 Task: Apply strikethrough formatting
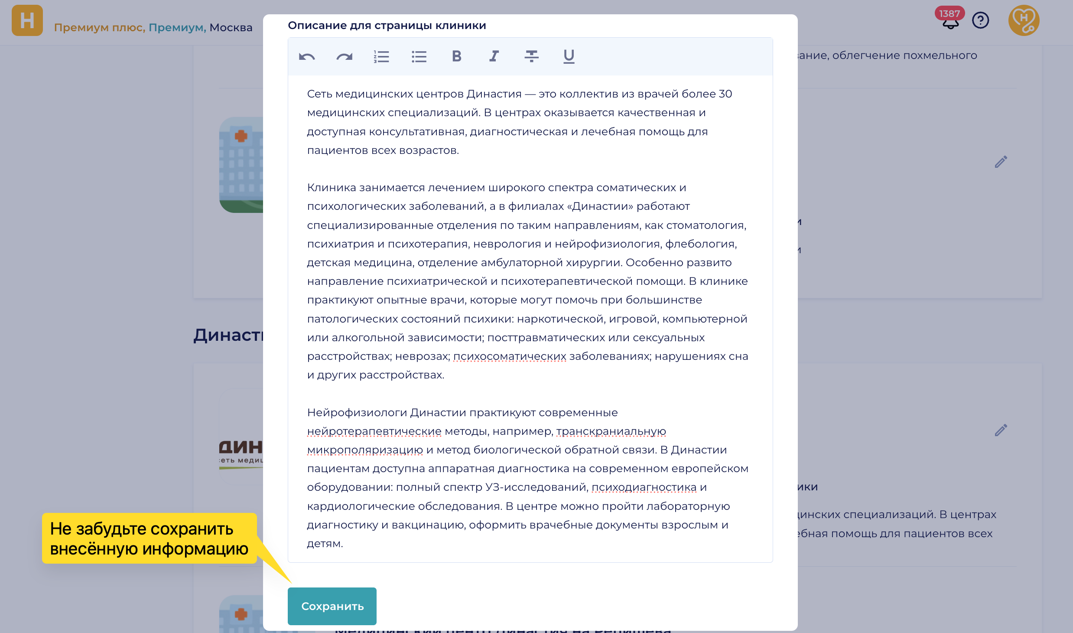[x=531, y=56]
